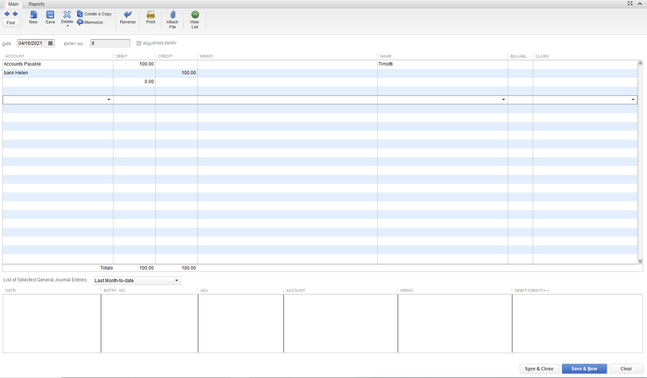Image resolution: width=647 pixels, height=378 pixels.
Task: Click the Save disk icon in toolbar
Action: (50, 17)
